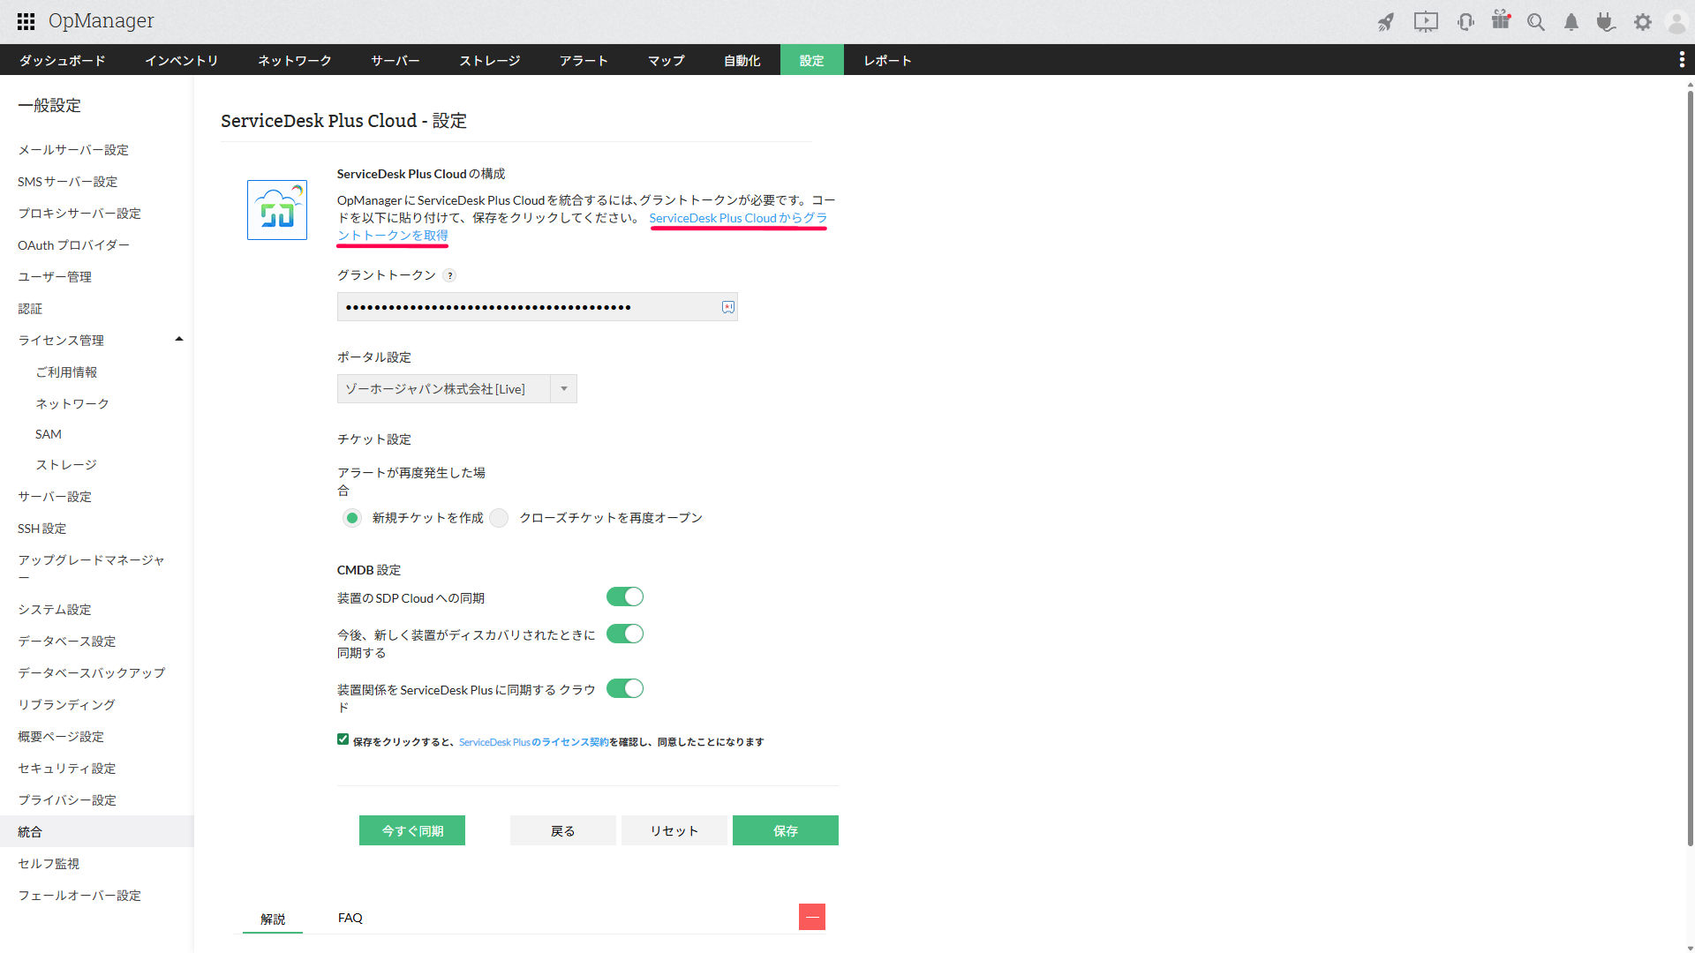The image size is (1695, 953).
Task: Click the help icon beside グラントトークン
Action: (449, 275)
